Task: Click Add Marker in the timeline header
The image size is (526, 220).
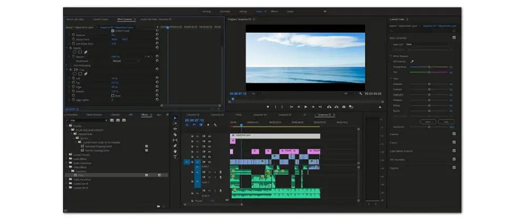Action: pos(208,125)
